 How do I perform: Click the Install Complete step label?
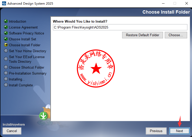tap(21, 85)
